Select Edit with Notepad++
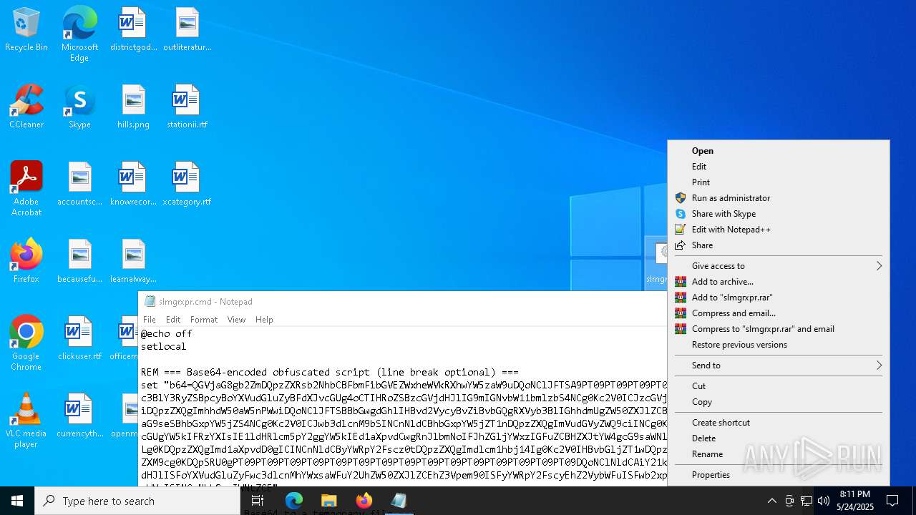The image size is (916, 515). [778, 230]
